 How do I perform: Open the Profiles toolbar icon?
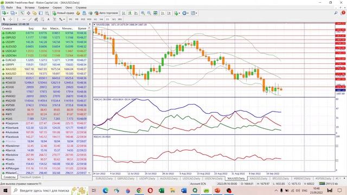click(x=12, y=13)
